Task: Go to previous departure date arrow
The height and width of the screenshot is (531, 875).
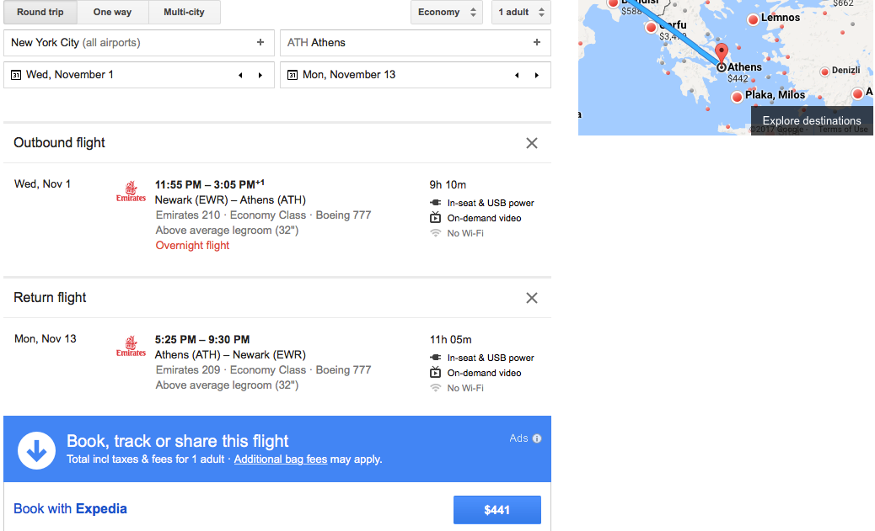Action: 240,75
